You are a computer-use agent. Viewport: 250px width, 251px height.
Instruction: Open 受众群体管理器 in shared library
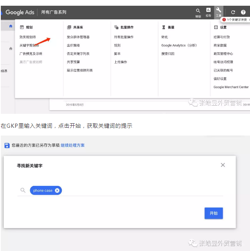coord(78,37)
